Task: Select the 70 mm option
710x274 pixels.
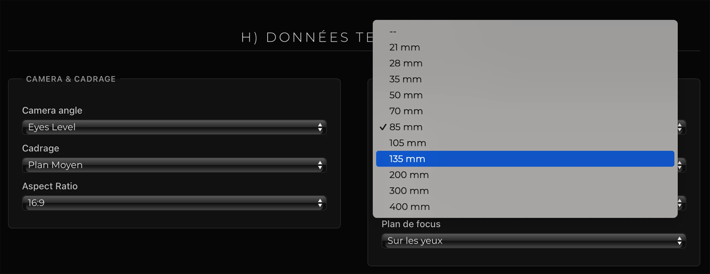Action: pyautogui.click(x=406, y=111)
